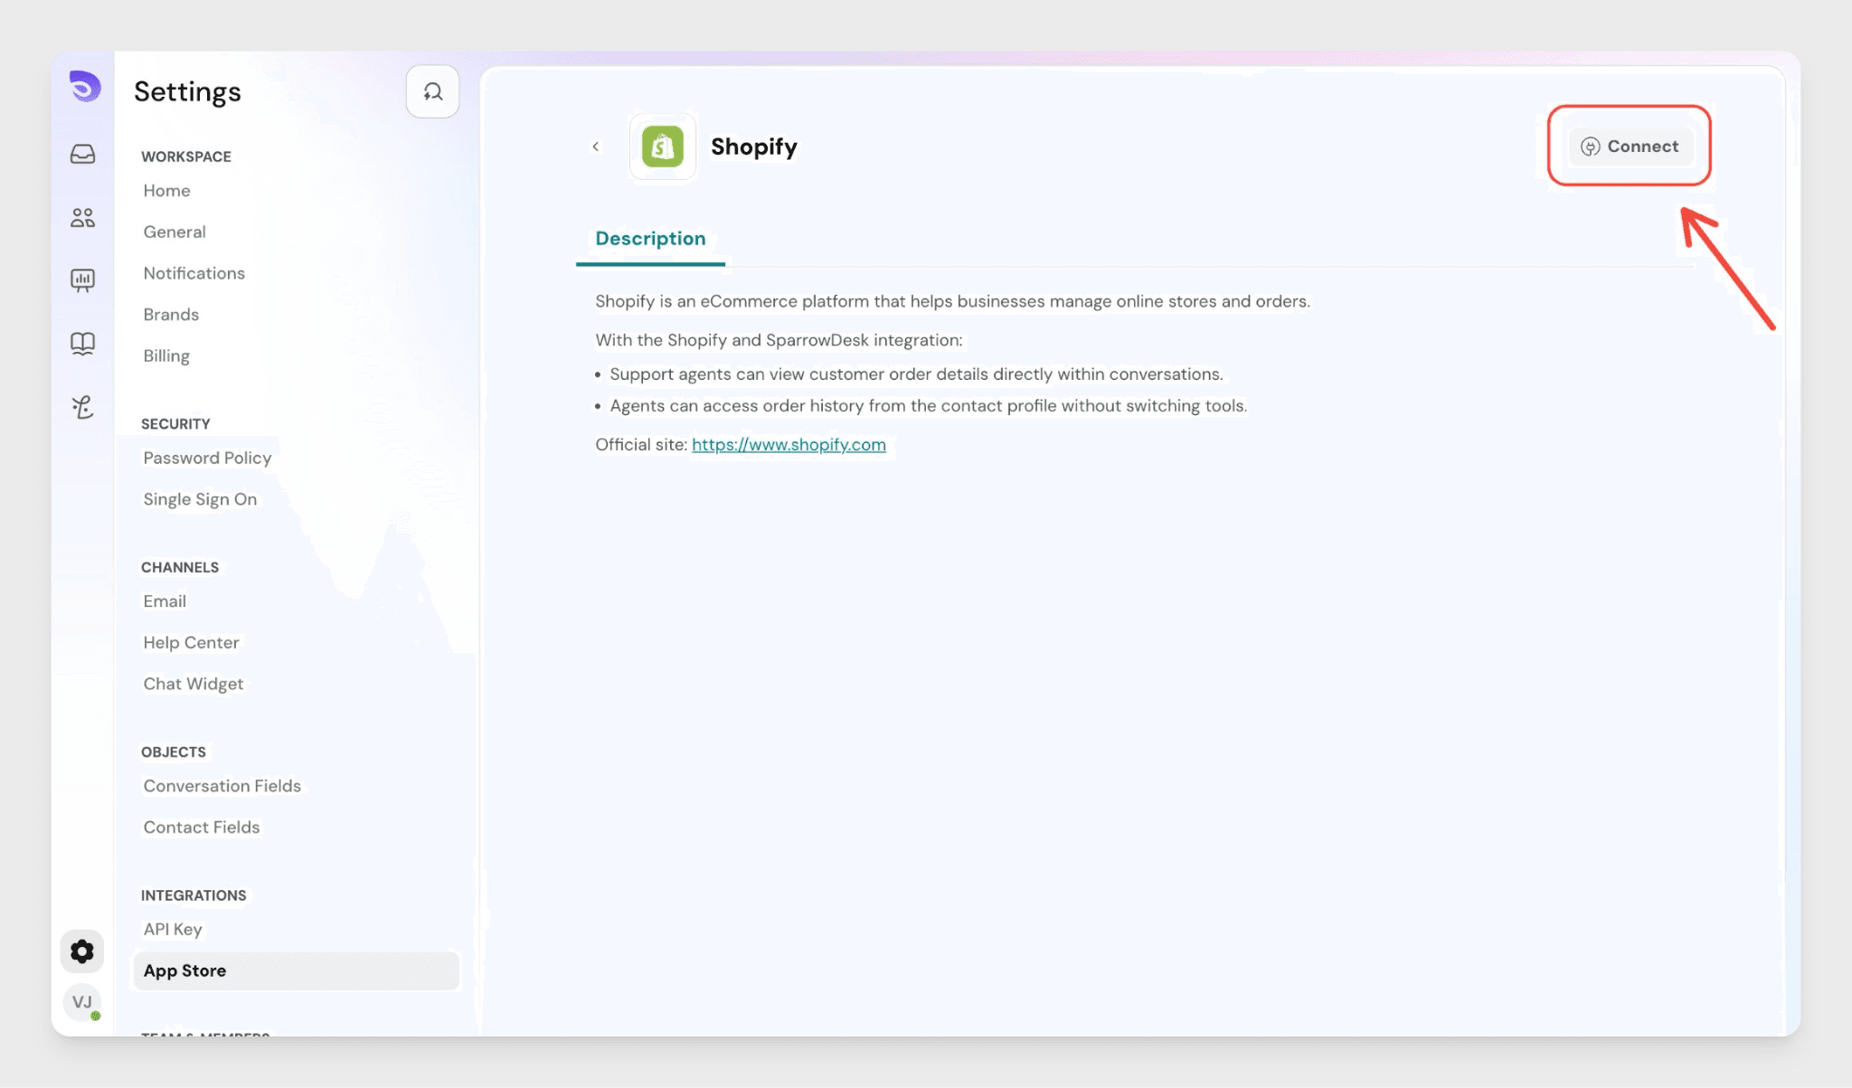Go to Home settings
This screenshot has height=1088, width=1852.
pos(166,191)
